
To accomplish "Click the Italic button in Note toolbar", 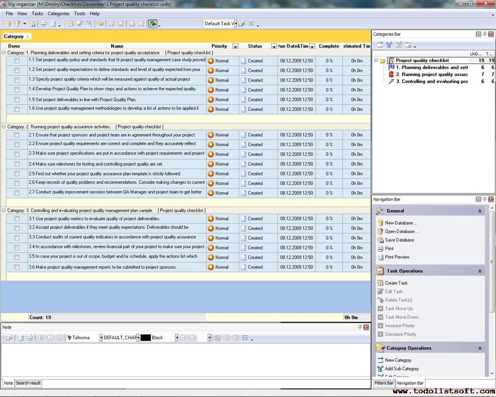I will 50,338.
